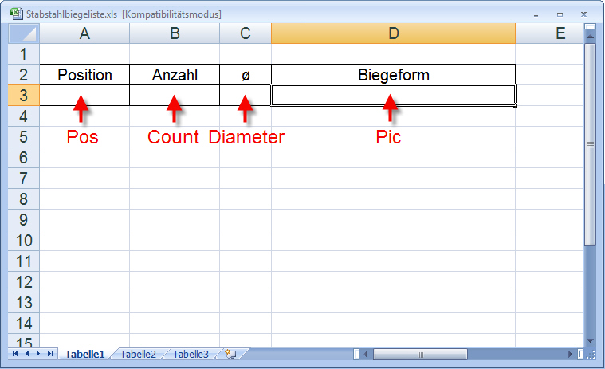
Task: Click the Insert Worksheet icon
Action: pyautogui.click(x=231, y=354)
